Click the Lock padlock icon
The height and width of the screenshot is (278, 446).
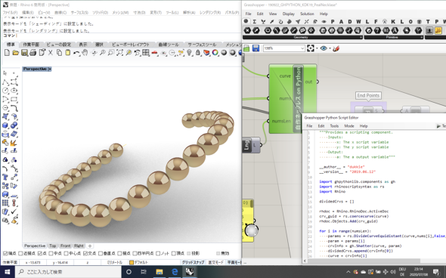[x=198, y=53]
